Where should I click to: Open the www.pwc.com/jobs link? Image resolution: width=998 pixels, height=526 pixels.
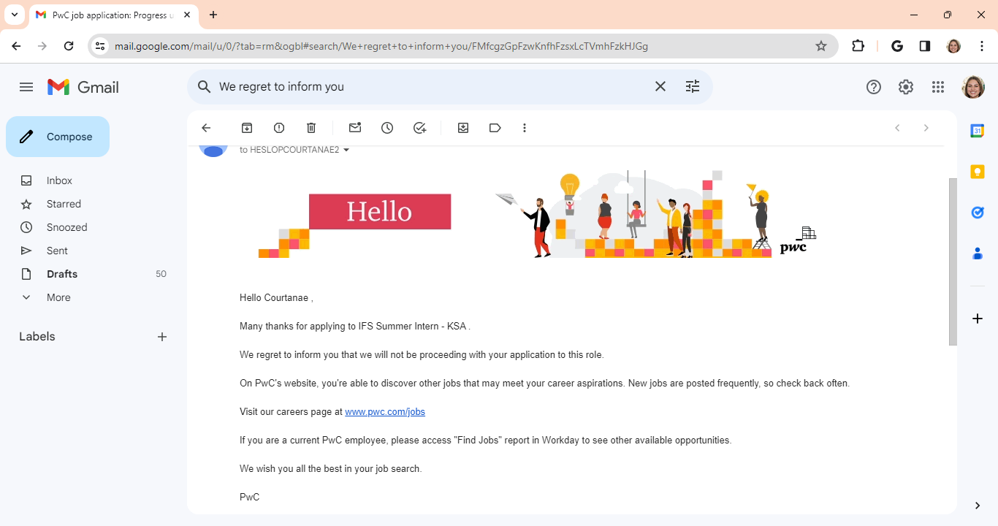point(385,412)
